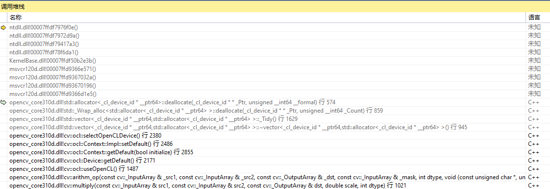Select frame ntdll.dll!00007ffdf79417a3()

44,44
